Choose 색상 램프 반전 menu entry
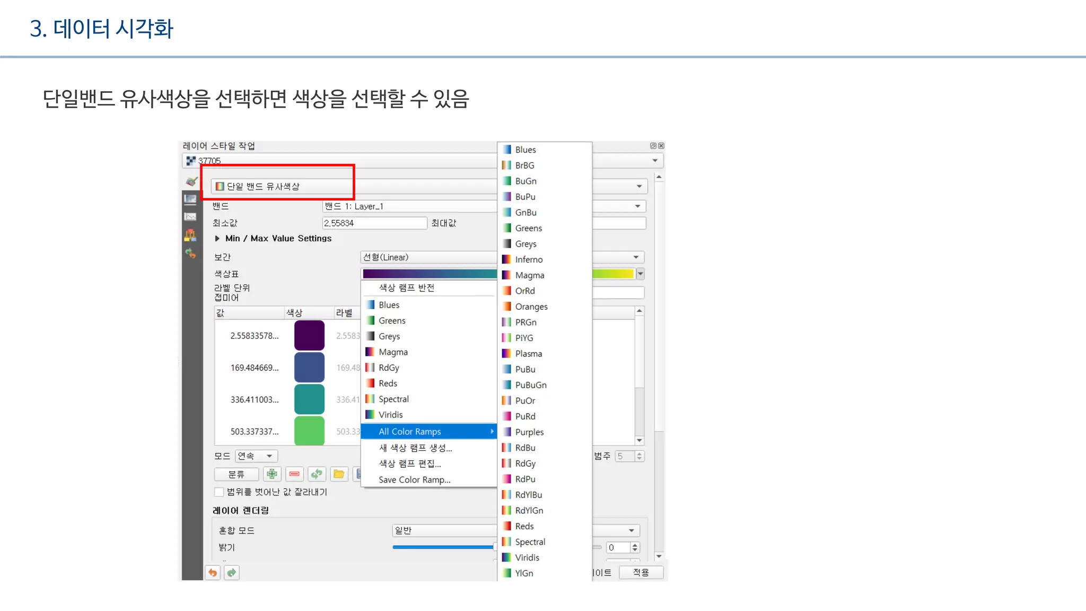The width and height of the screenshot is (1086, 611). 429,287
